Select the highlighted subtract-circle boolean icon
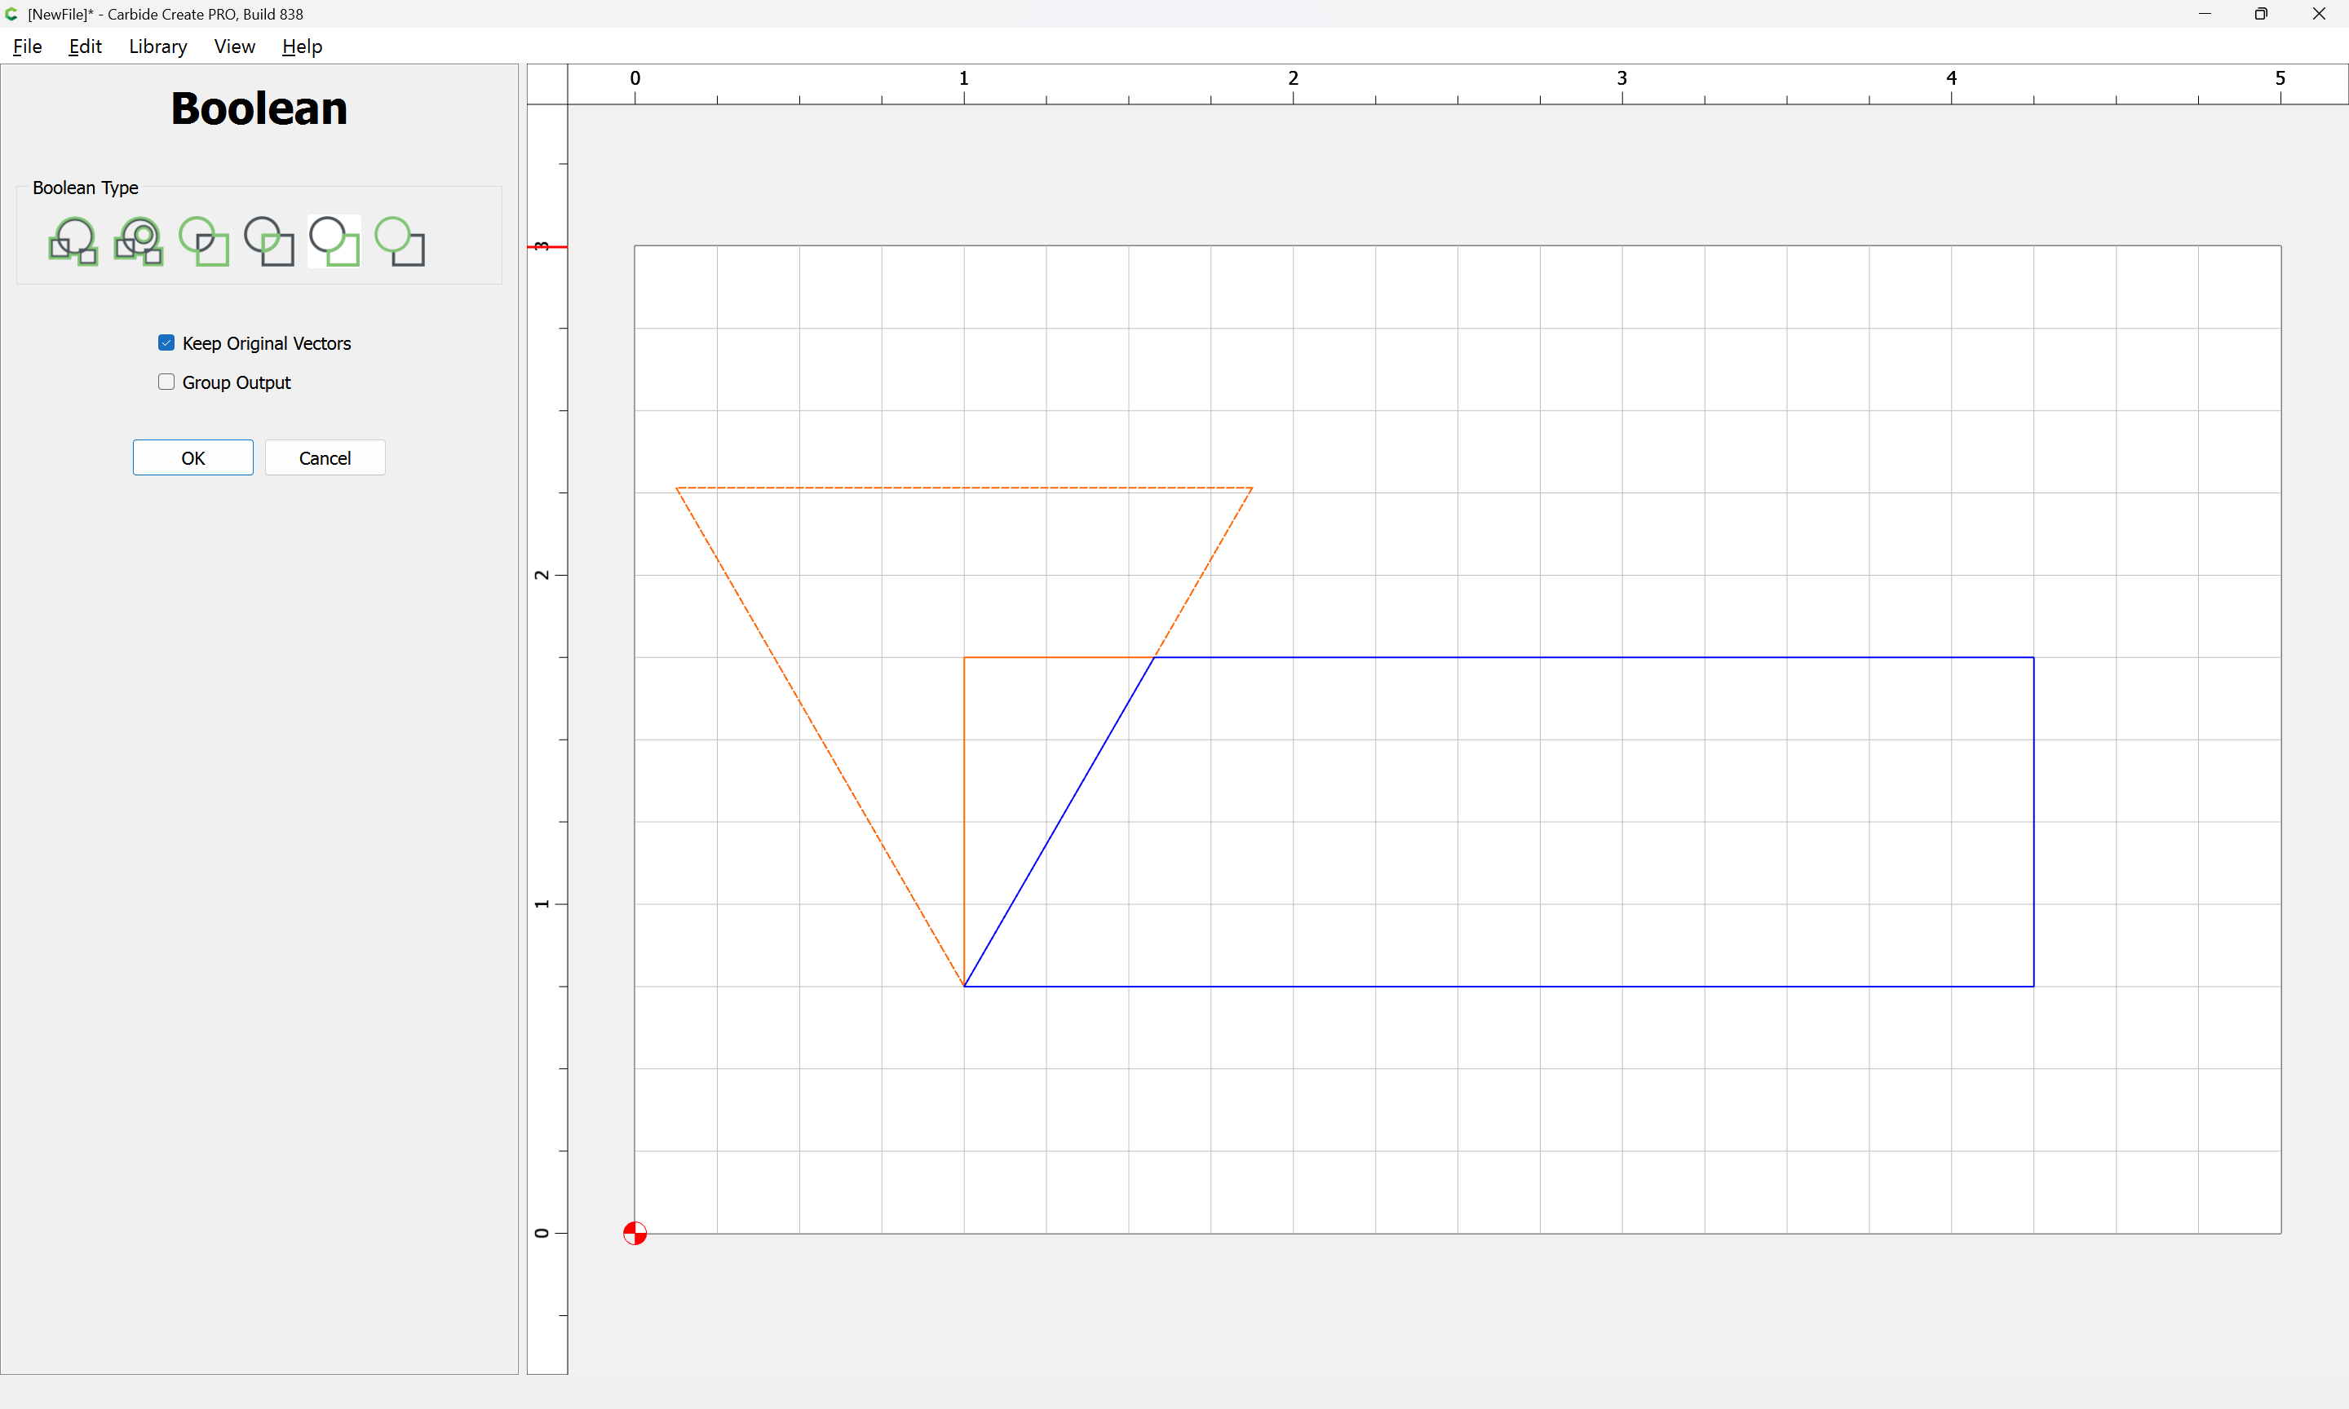Viewport: 2349px width, 1409px height. (x=334, y=241)
